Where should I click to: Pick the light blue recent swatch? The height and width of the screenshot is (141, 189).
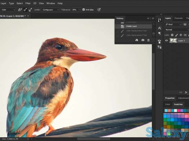pos(166,110)
